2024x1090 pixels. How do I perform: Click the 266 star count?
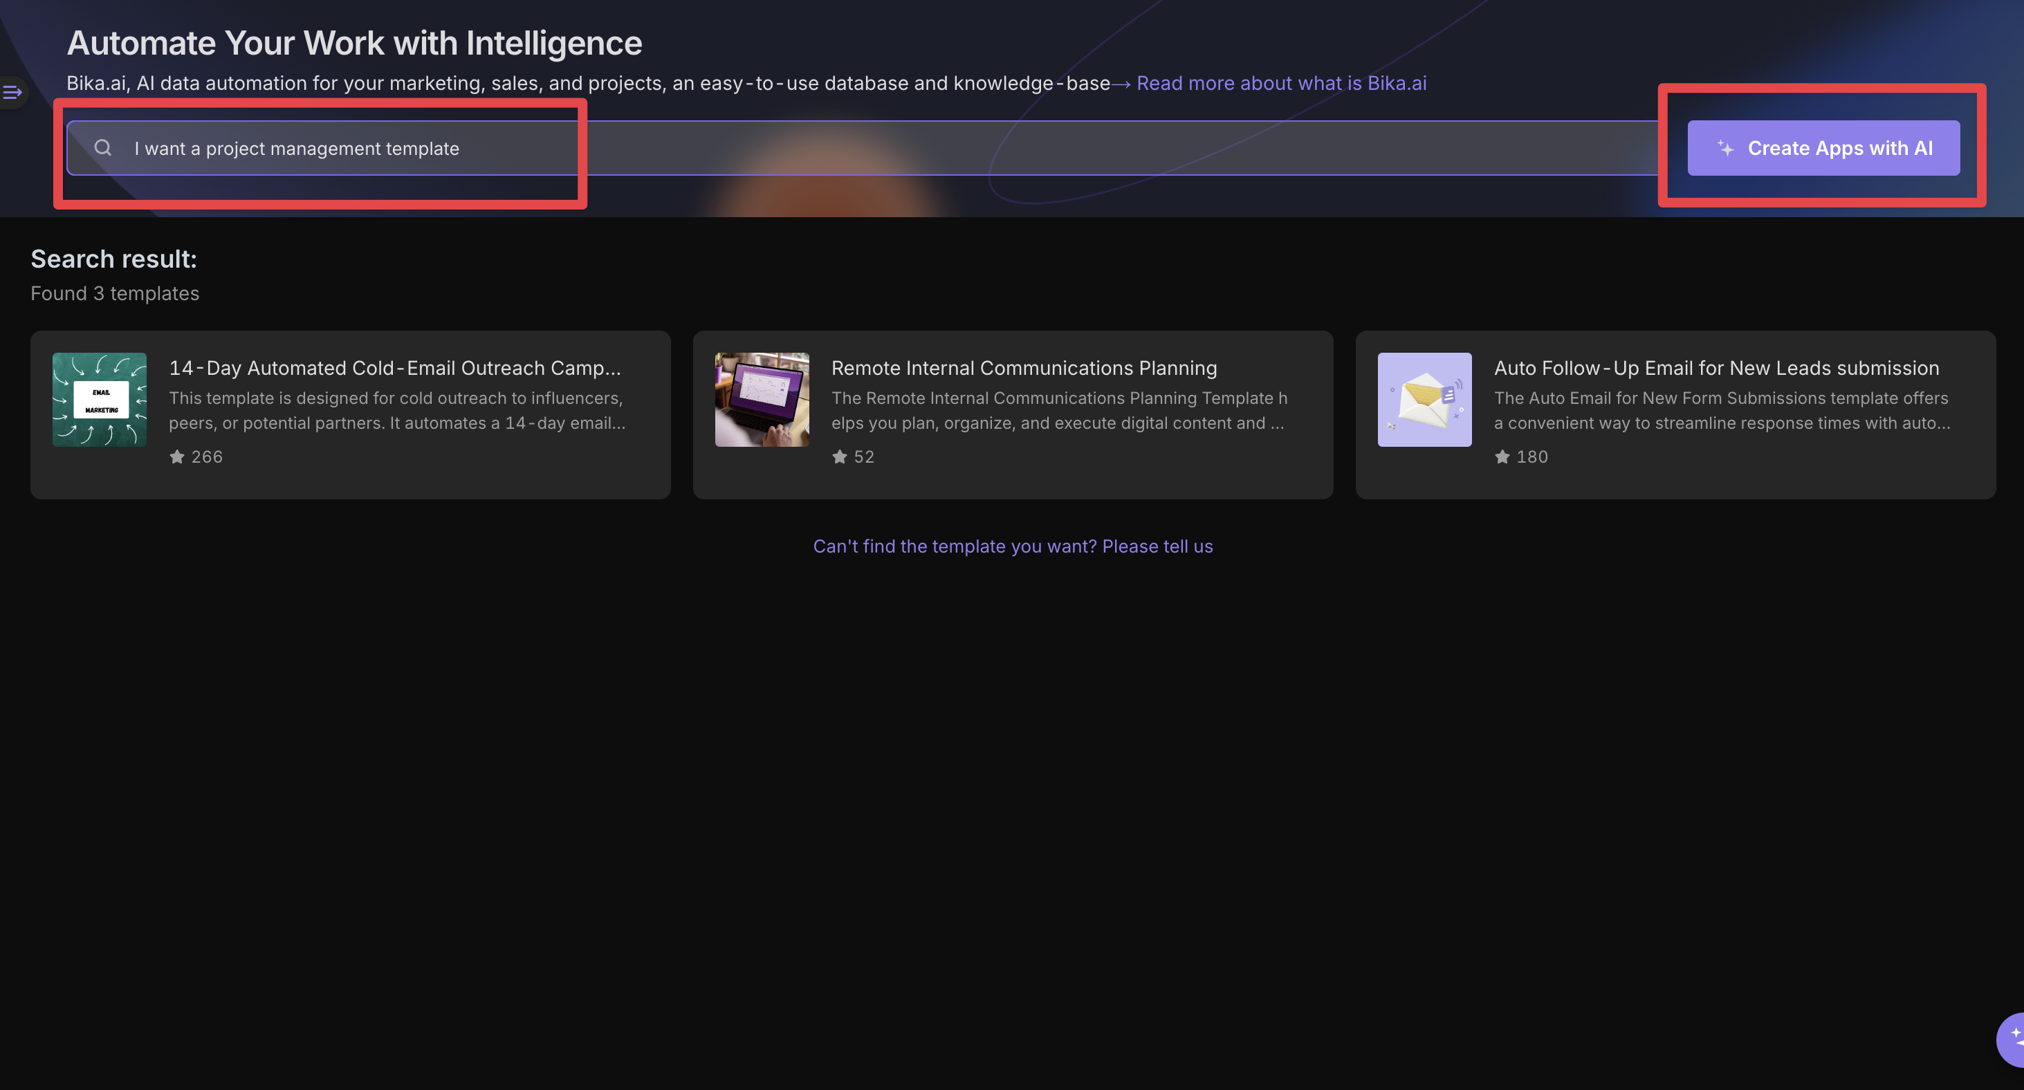[x=207, y=456]
